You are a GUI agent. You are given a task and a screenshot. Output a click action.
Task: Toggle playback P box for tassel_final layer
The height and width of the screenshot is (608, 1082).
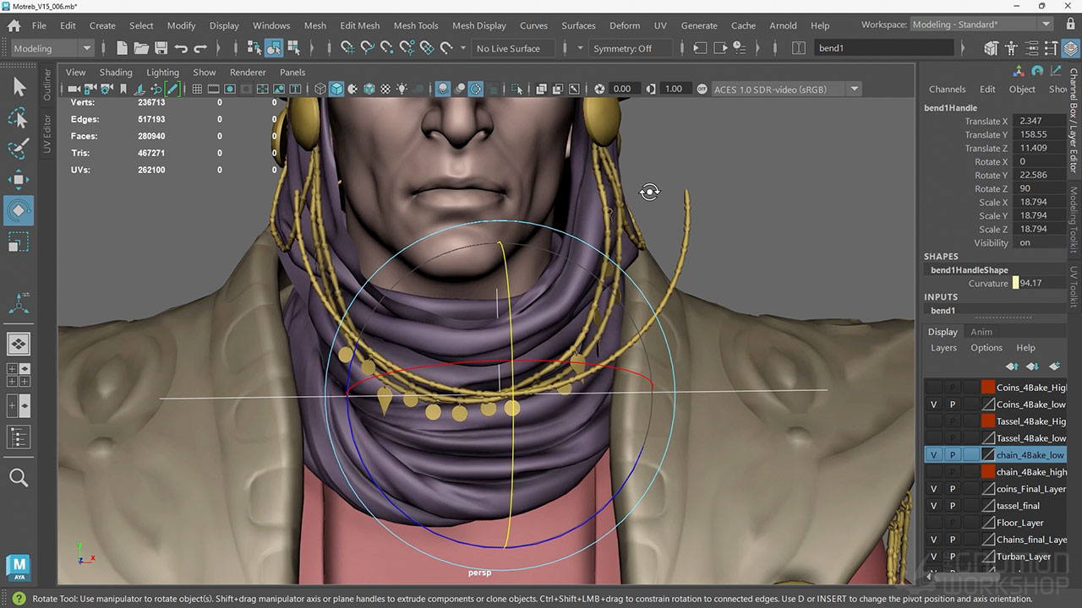pos(952,506)
